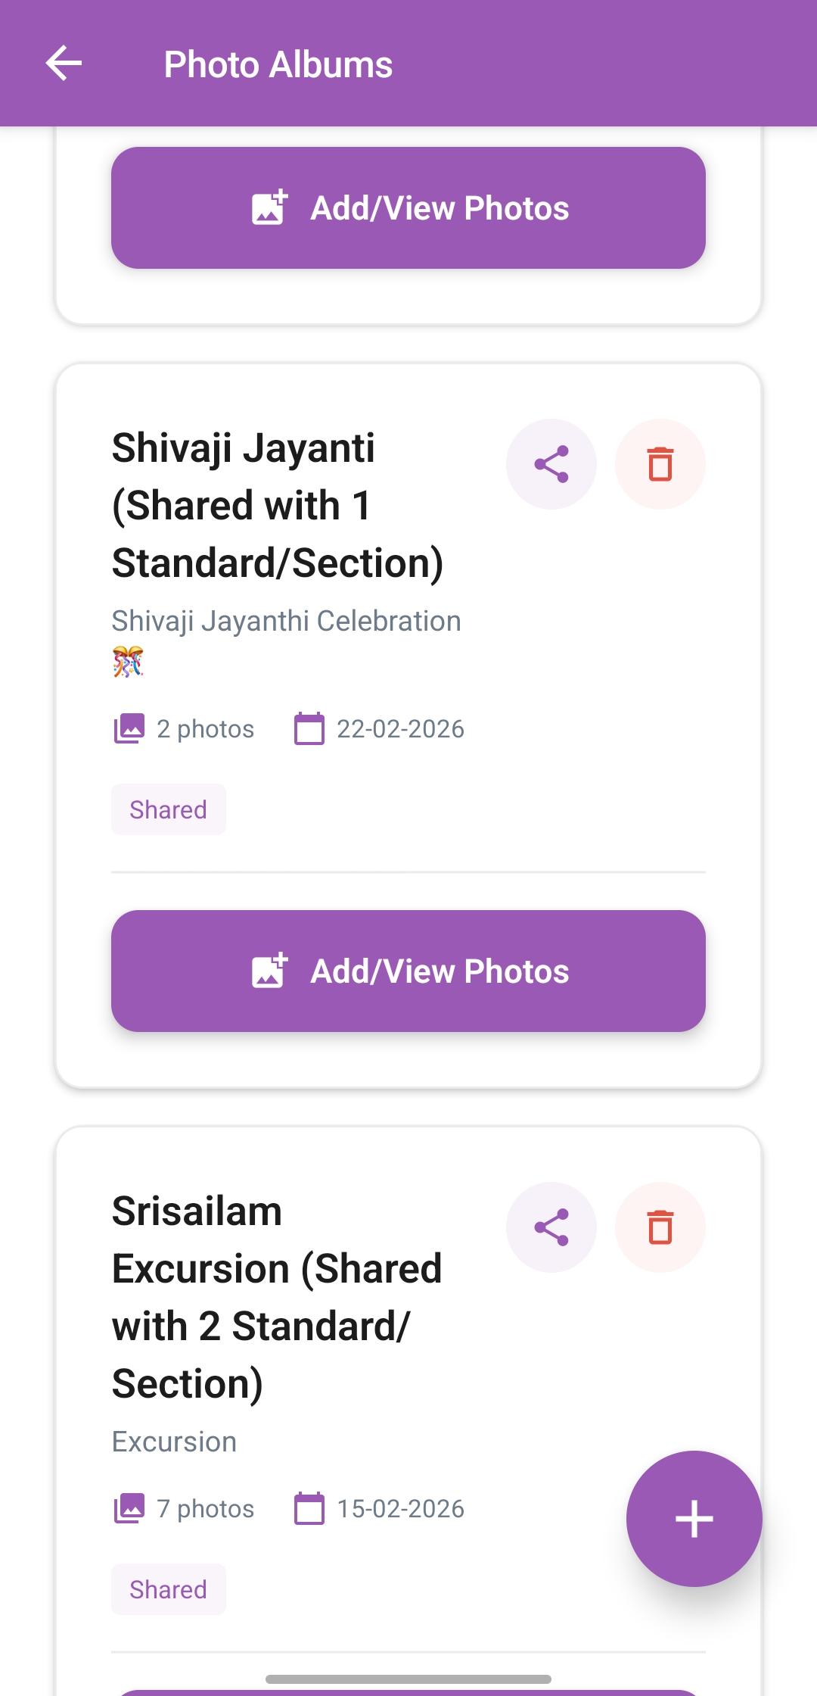Viewport: 817px width, 1696px height.
Task: Open the Srisailam Excursion album title
Action: [277, 1297]
